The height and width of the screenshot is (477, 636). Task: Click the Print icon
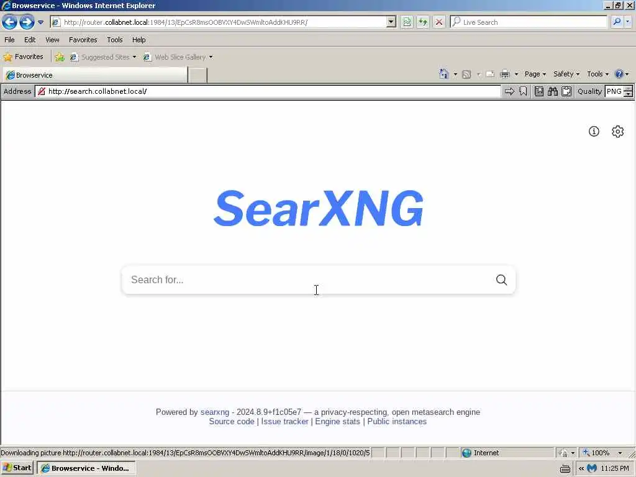(x=504, y=74)
